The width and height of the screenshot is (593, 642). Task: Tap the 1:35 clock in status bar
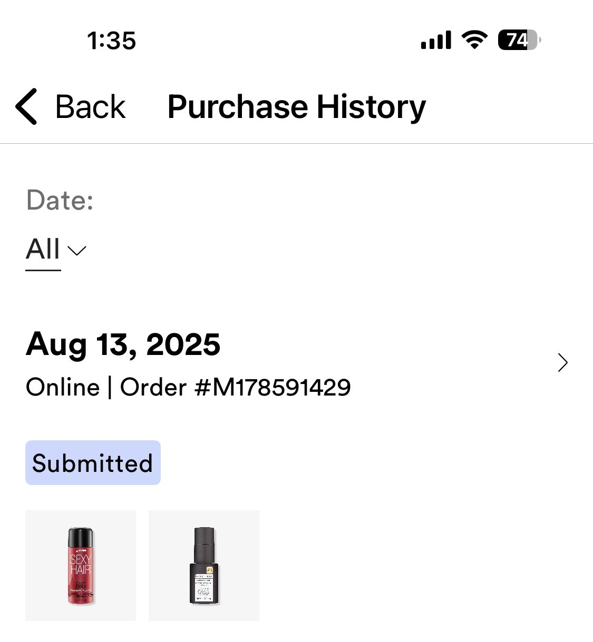(112, 41)
